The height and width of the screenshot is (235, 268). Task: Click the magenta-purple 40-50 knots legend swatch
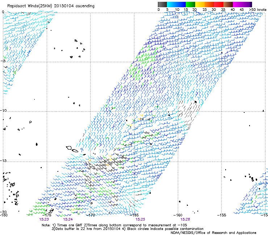[242, 4]
